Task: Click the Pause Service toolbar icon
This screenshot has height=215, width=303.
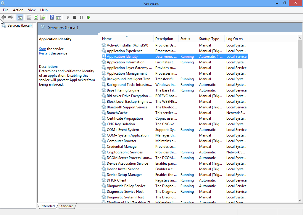Action: 81,17
